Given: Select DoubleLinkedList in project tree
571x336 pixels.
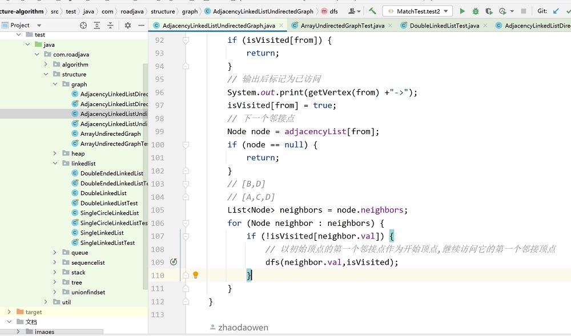Looking at the screenshot, I should pyautogui.click(x=103, y=193).
